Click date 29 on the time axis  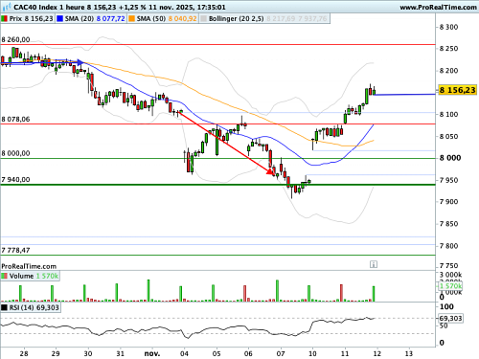(56, 353)
